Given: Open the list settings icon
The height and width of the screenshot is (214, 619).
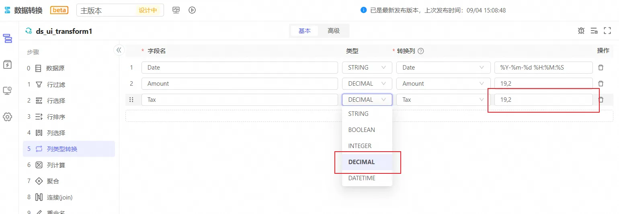Looking at the screenshot, I should pyautogui.click(x=594, y=31).
